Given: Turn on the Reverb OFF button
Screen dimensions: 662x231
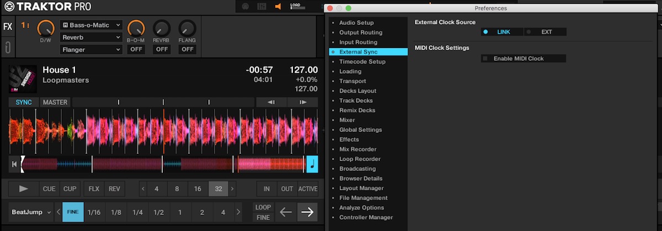Looking at the screenshot, I should (162, 49).
